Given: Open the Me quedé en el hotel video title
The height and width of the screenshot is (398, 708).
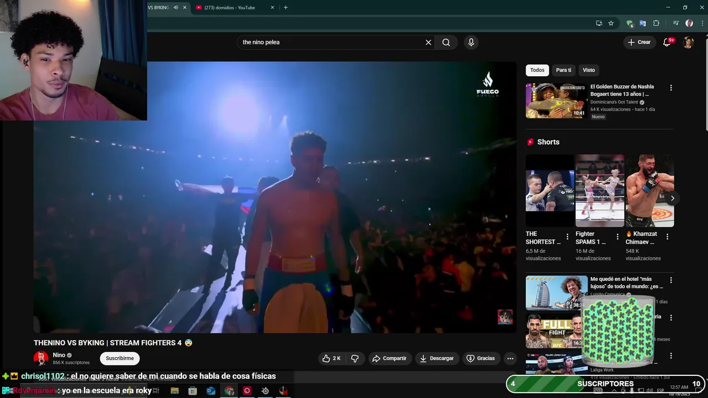Looking at the screenshot, I should (x=627, y=283).
